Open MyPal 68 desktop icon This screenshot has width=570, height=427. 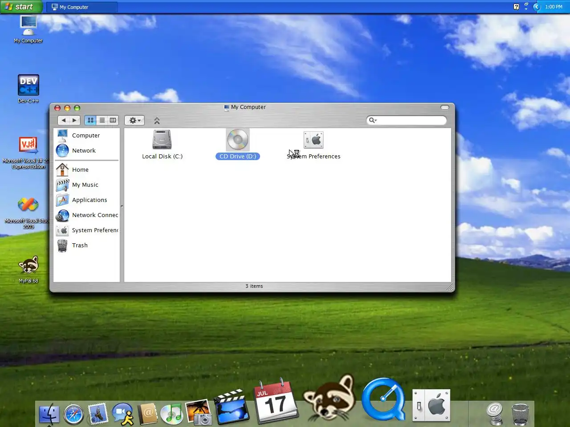[x=28, y=269]
